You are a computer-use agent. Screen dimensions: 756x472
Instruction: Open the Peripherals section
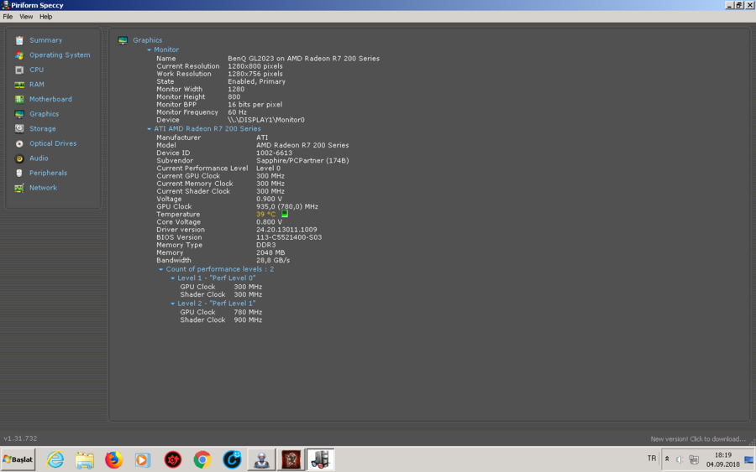point(48,173)
